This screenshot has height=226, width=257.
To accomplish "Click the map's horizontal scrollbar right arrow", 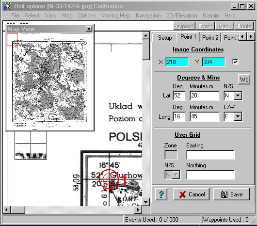I will point(138,210).
